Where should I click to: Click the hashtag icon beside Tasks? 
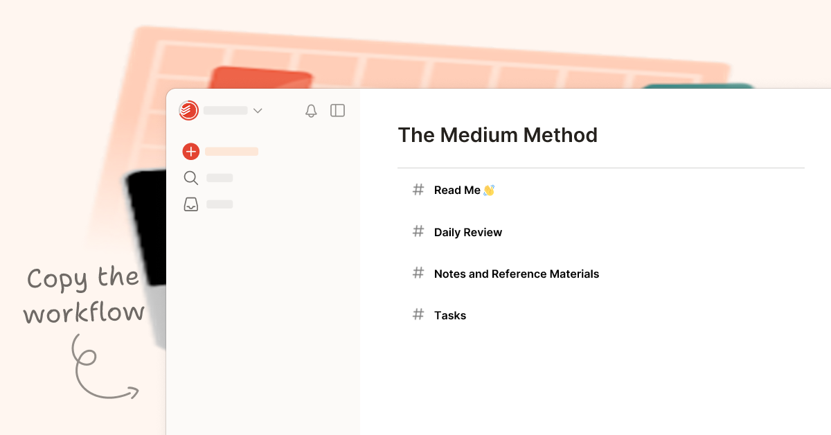418,314
